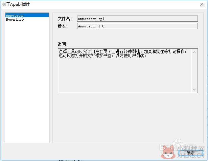Select Annotator in the plugin list
The width and height of the screenshot is (208, 161).
[27, 15]
